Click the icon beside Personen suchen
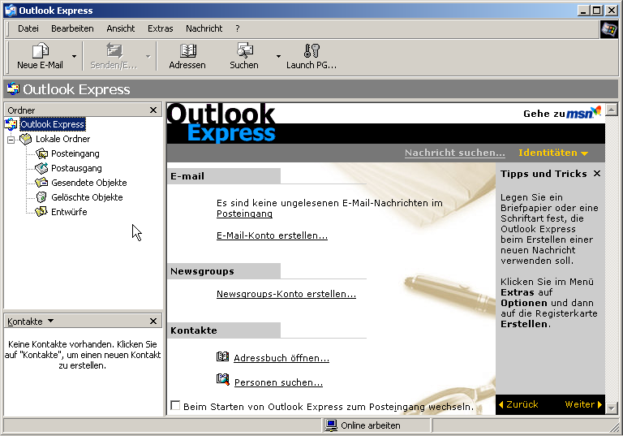 223,379
